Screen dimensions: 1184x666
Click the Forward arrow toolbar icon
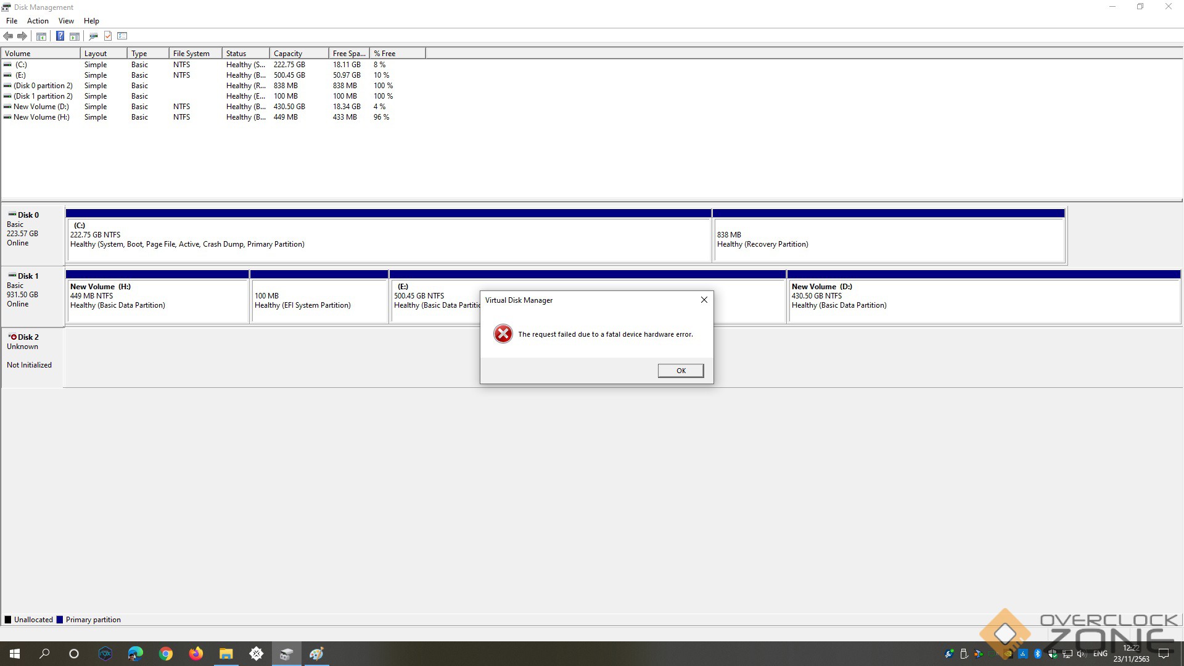coord(22,36)
